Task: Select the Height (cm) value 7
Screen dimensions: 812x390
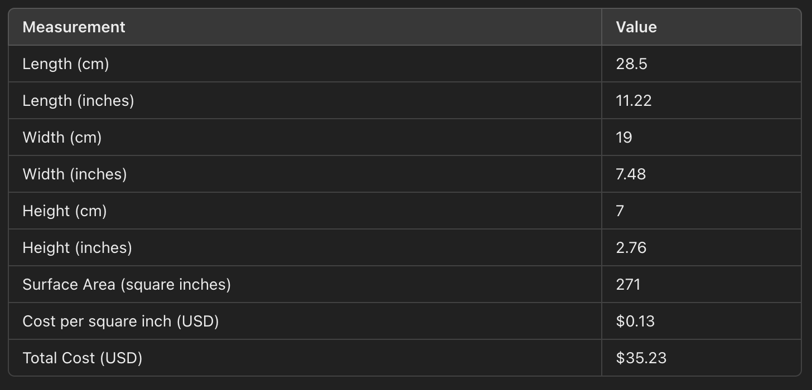Action: click(x=620, y=211)
